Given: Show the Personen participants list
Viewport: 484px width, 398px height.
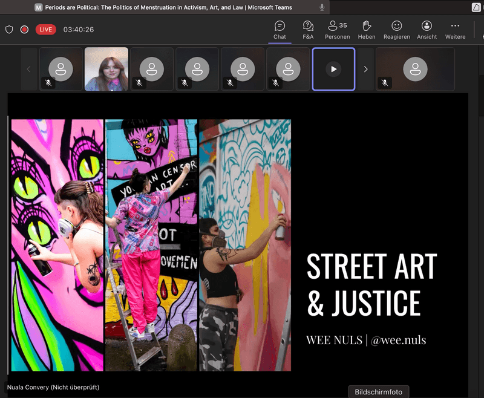Looking at the screenshot, I should (337, 30).
